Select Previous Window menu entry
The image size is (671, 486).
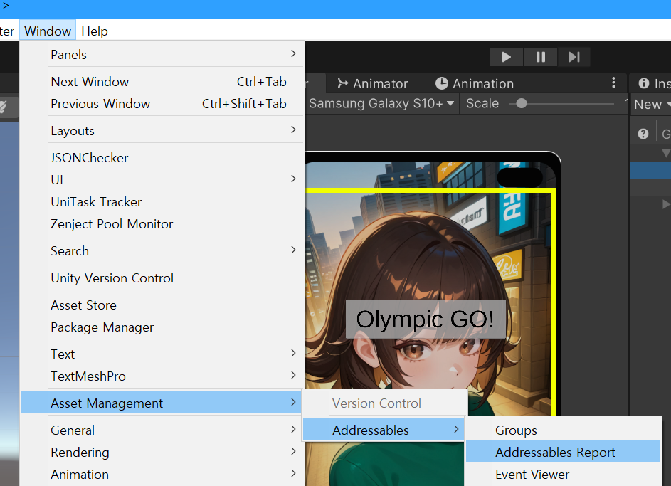click(163, 103)
